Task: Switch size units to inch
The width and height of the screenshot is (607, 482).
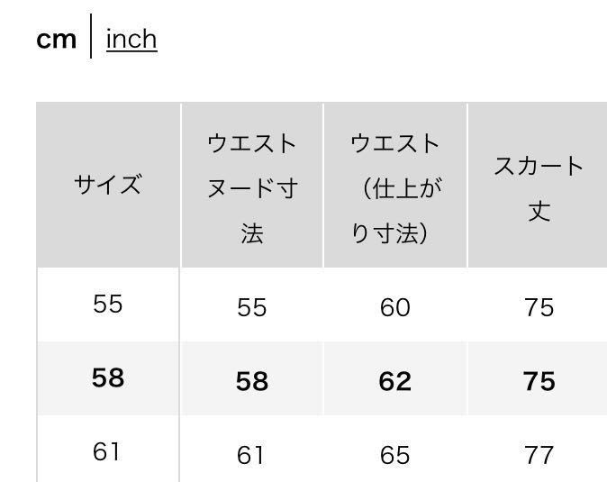Action: (131, 39)
